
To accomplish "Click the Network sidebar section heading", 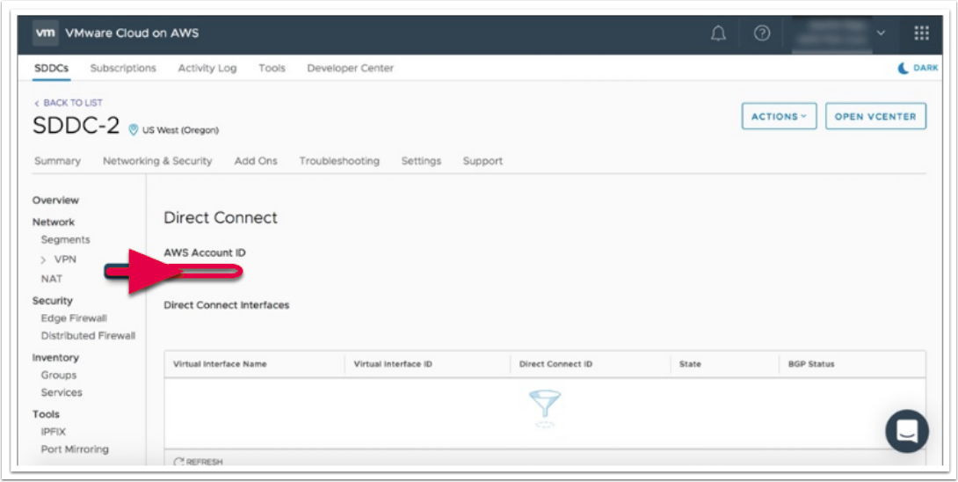I will click(x=53, y=222).
